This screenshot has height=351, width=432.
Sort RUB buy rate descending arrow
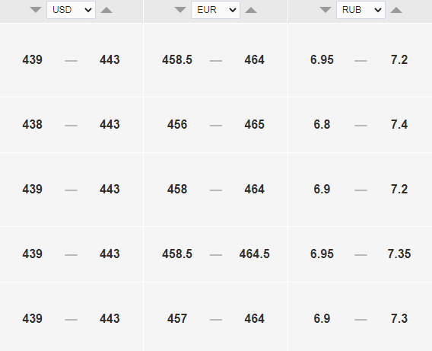pyautogui.click(x=326, y=10)
